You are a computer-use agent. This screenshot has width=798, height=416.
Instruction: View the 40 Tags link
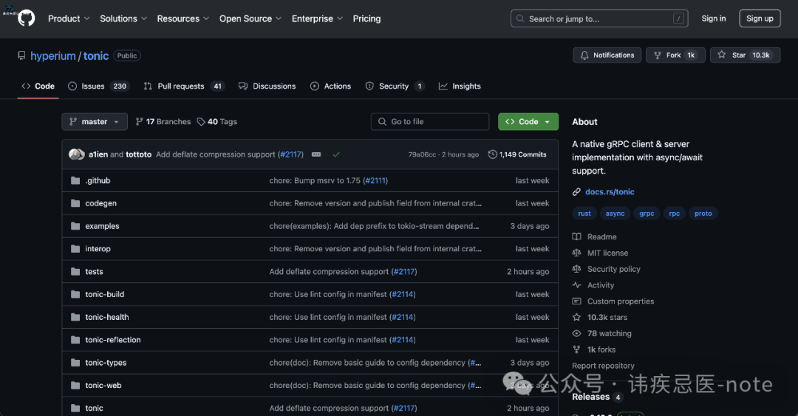[x=217, y=122]
